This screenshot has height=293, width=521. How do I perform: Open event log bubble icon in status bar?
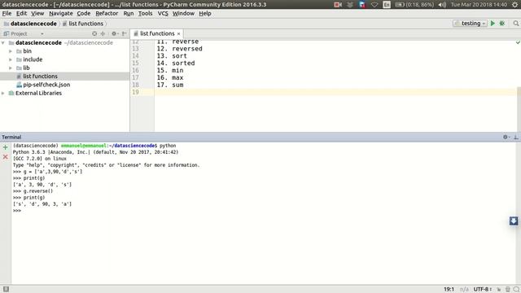516,290
